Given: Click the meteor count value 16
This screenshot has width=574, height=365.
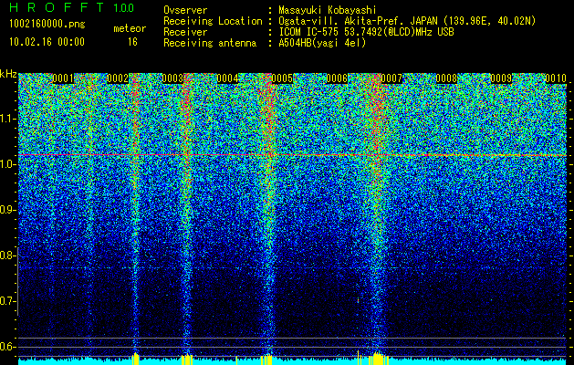Looking at the screenshot, I should point(132,42).
